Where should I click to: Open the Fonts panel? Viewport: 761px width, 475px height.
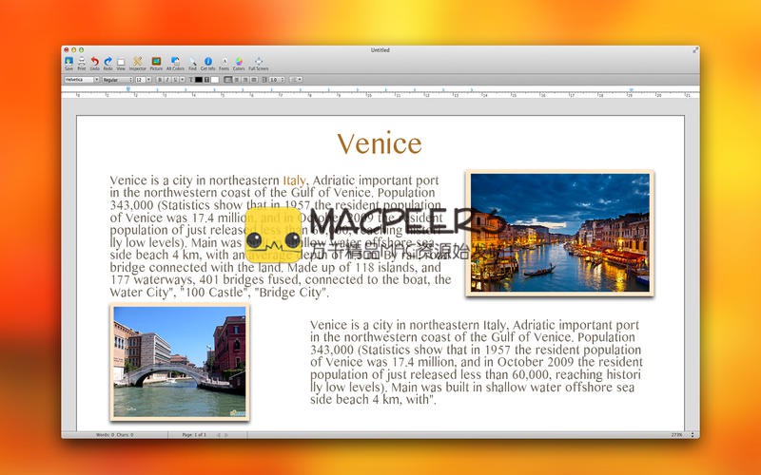click(224, 62)
